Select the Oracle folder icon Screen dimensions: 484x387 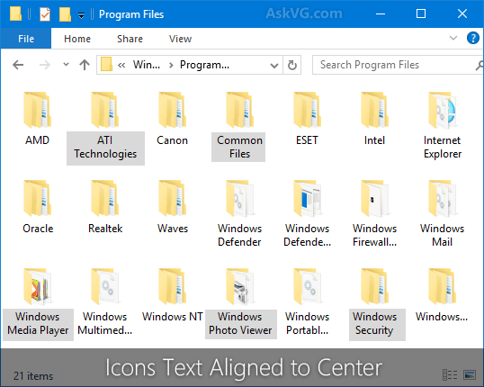(38, 198)
